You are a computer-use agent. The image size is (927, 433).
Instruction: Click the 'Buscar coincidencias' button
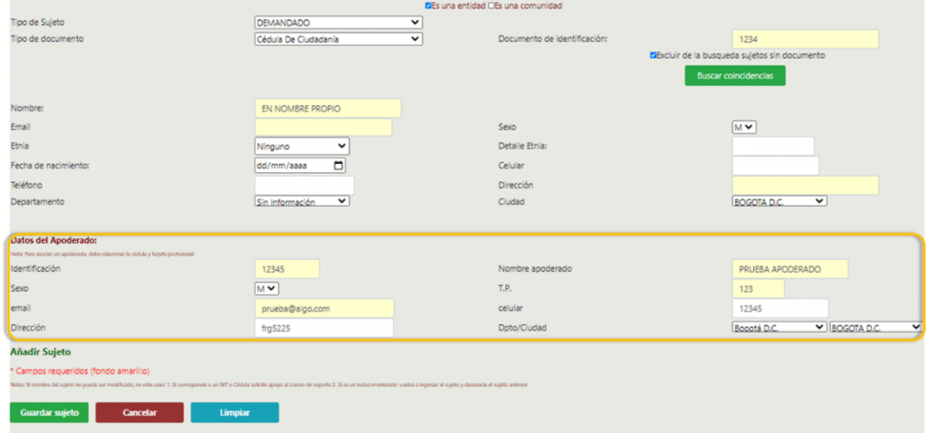(x=734, y=76)
